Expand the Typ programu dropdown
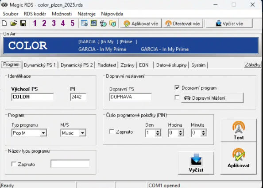Screen dimensions: 263x188 [x=43, y=133]
